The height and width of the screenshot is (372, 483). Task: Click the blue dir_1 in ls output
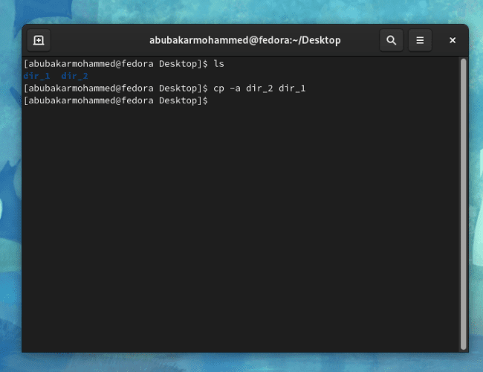pyautogui.click(x=37, y=76)
